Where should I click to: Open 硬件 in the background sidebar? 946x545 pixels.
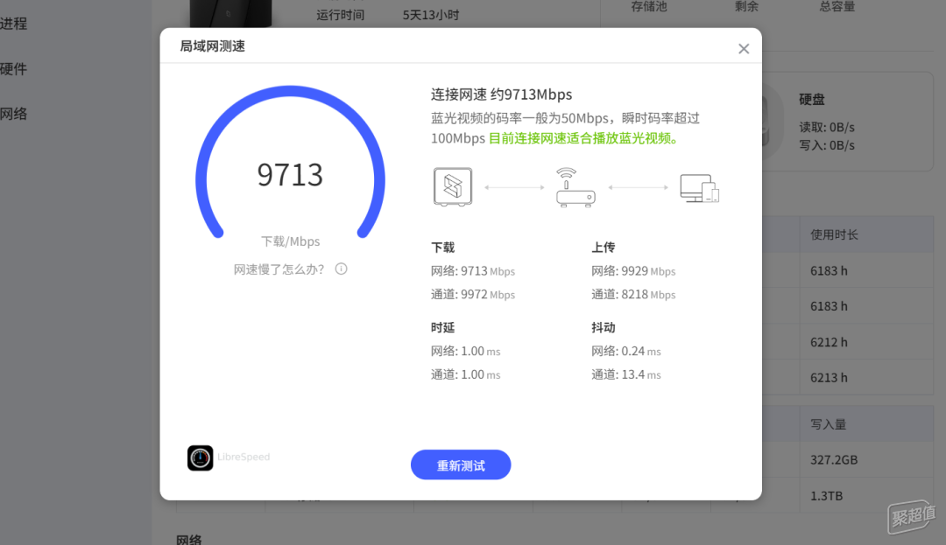coord(13,68)
